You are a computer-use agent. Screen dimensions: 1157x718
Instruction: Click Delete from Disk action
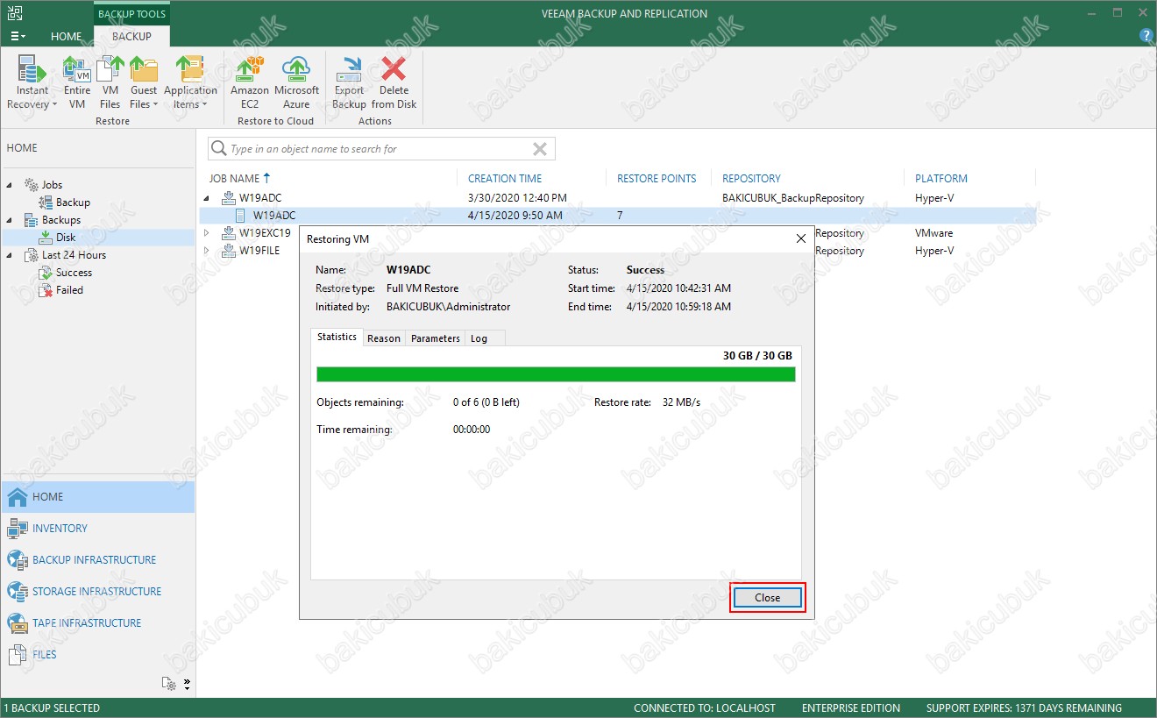point(394,82)
